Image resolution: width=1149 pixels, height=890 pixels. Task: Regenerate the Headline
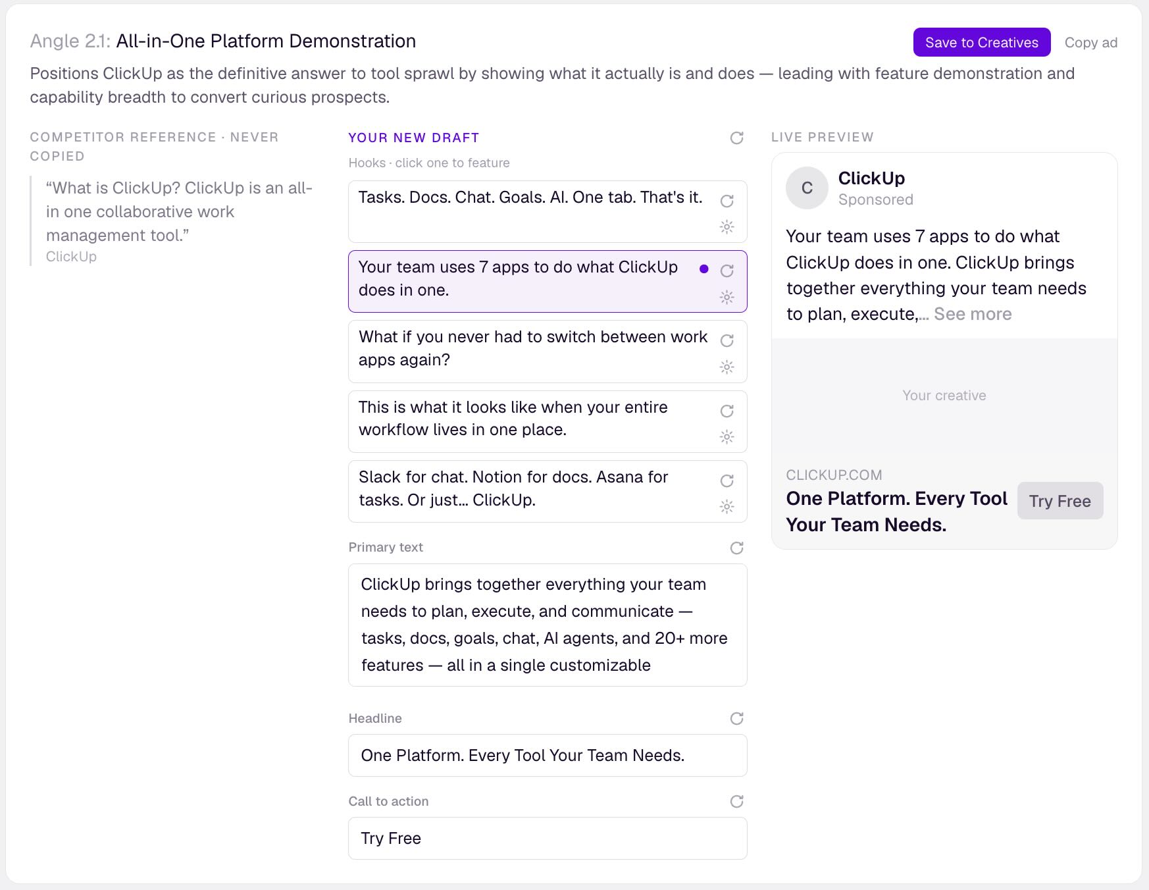(x=737, y=718)
